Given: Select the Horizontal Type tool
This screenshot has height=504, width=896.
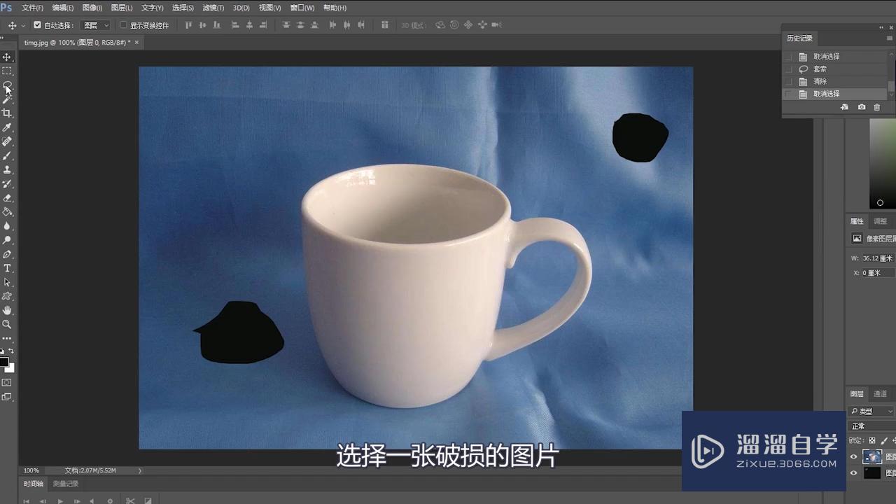Looking at the screenshot, I should tap(7, 268).
